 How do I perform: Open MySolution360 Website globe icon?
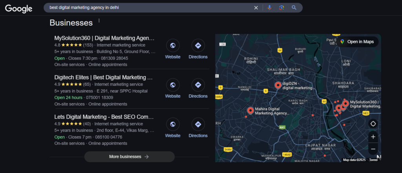pos(173,46)
